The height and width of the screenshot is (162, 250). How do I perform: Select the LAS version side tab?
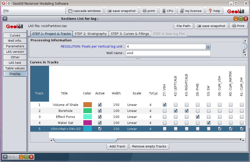coord(15,52)
